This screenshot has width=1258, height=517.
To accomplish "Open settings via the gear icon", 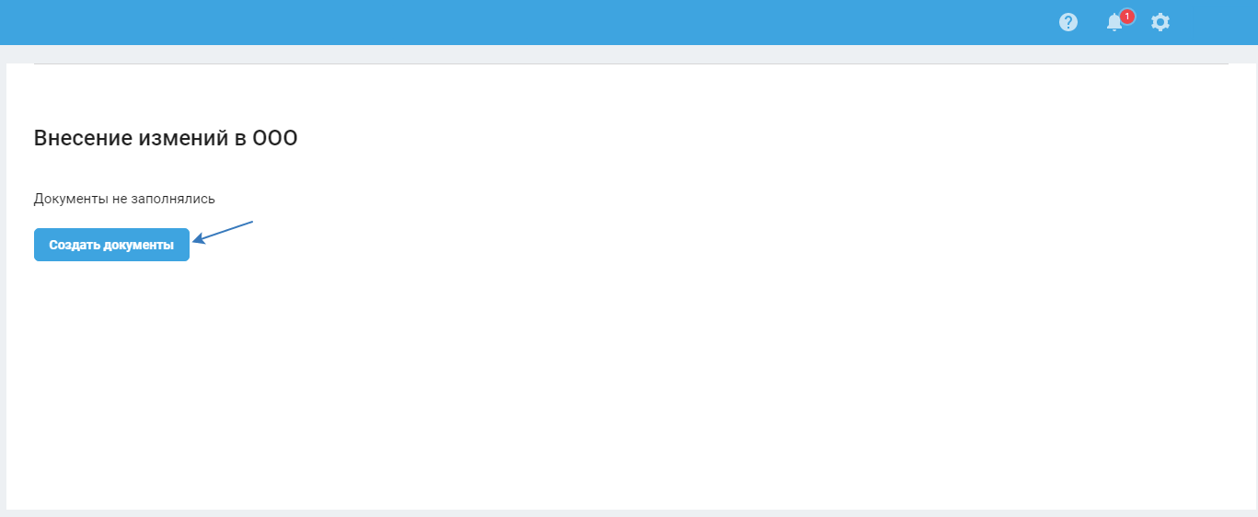I will [x=1160, y=22].
